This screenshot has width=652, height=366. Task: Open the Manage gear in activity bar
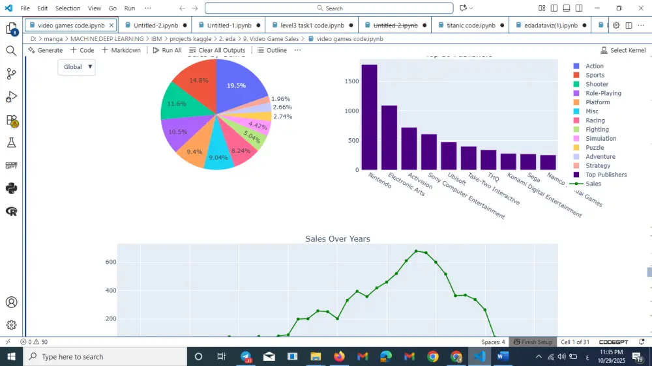tap(11, 325)
